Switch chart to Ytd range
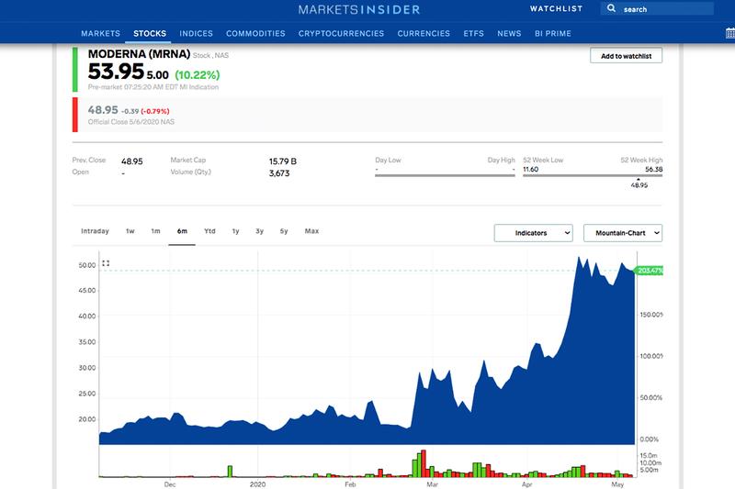The height and width of the screenshot is (489, 735). coord(209,231)
